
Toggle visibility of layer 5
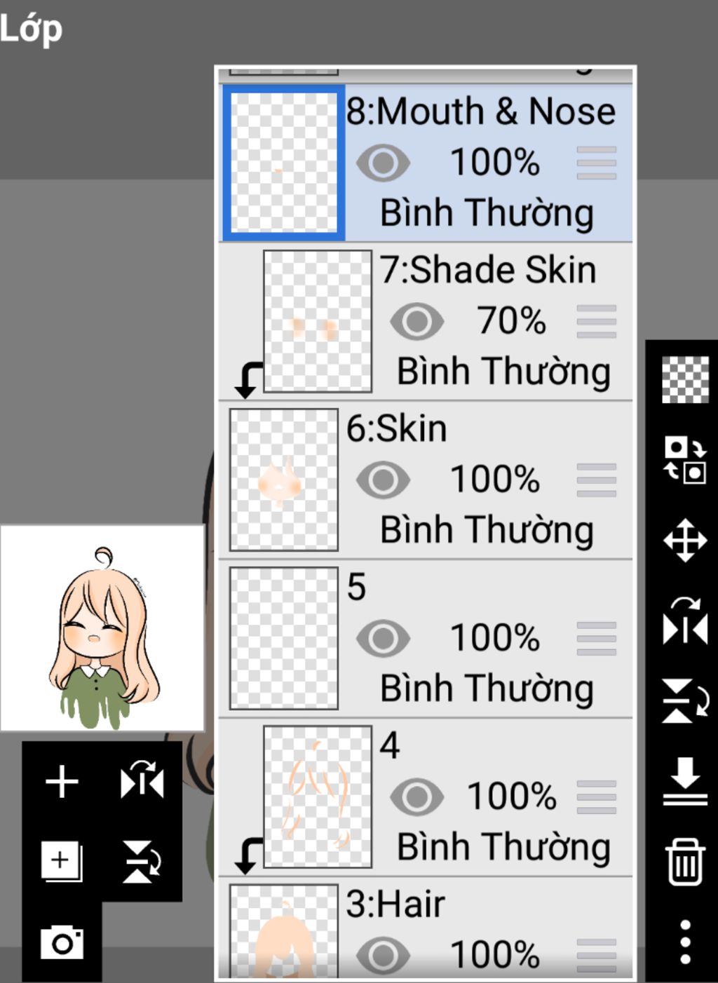(383, 638)
